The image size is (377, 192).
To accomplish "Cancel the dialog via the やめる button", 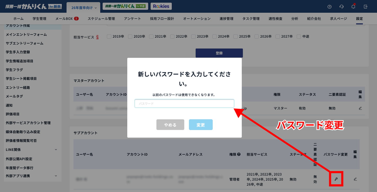I will pos(170,124).
